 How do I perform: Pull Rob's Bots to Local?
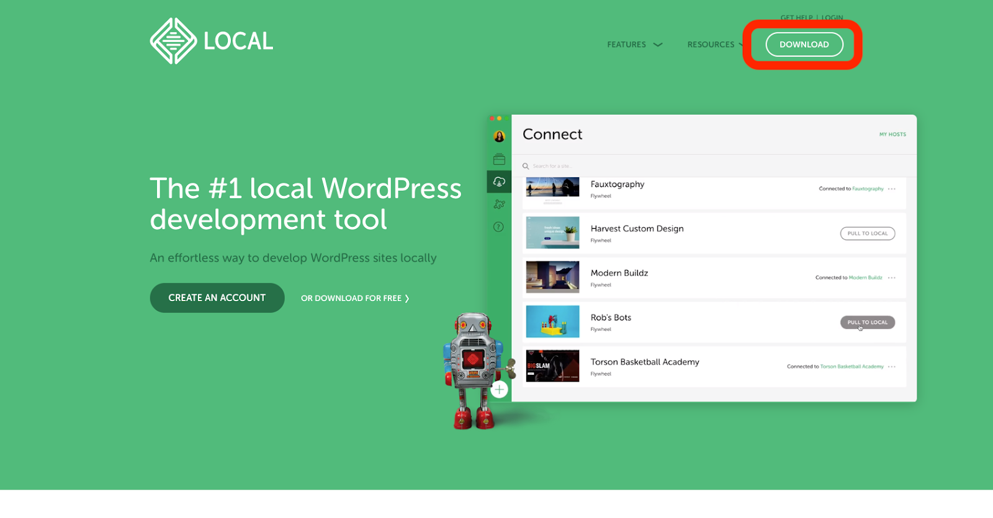point(868,322)
